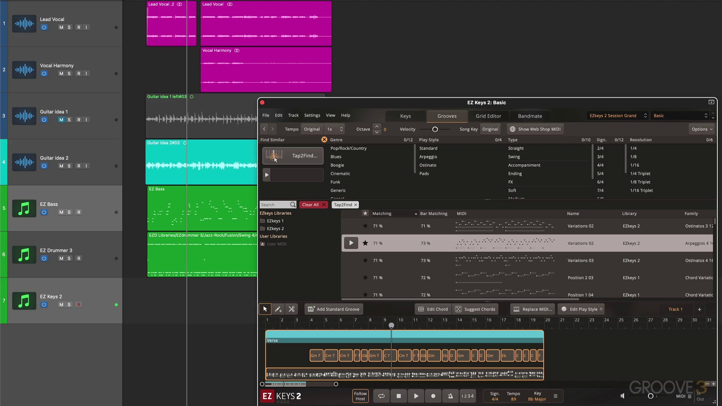The height and width of the screenshot is (406, 722).
Task: Click the Suggest Chords button
Action: (475, 309)
